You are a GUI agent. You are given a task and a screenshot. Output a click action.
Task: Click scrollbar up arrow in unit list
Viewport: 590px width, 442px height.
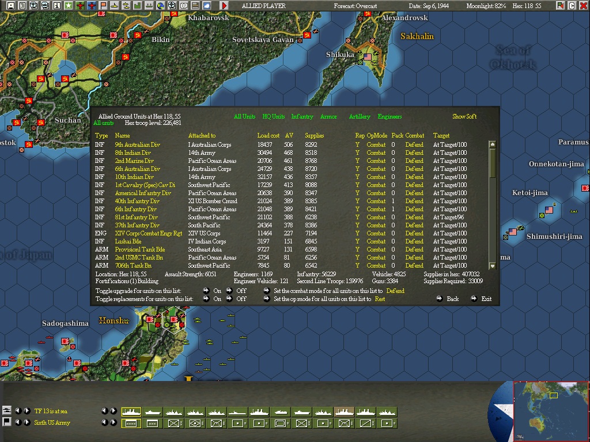click(x=492, y=144)
